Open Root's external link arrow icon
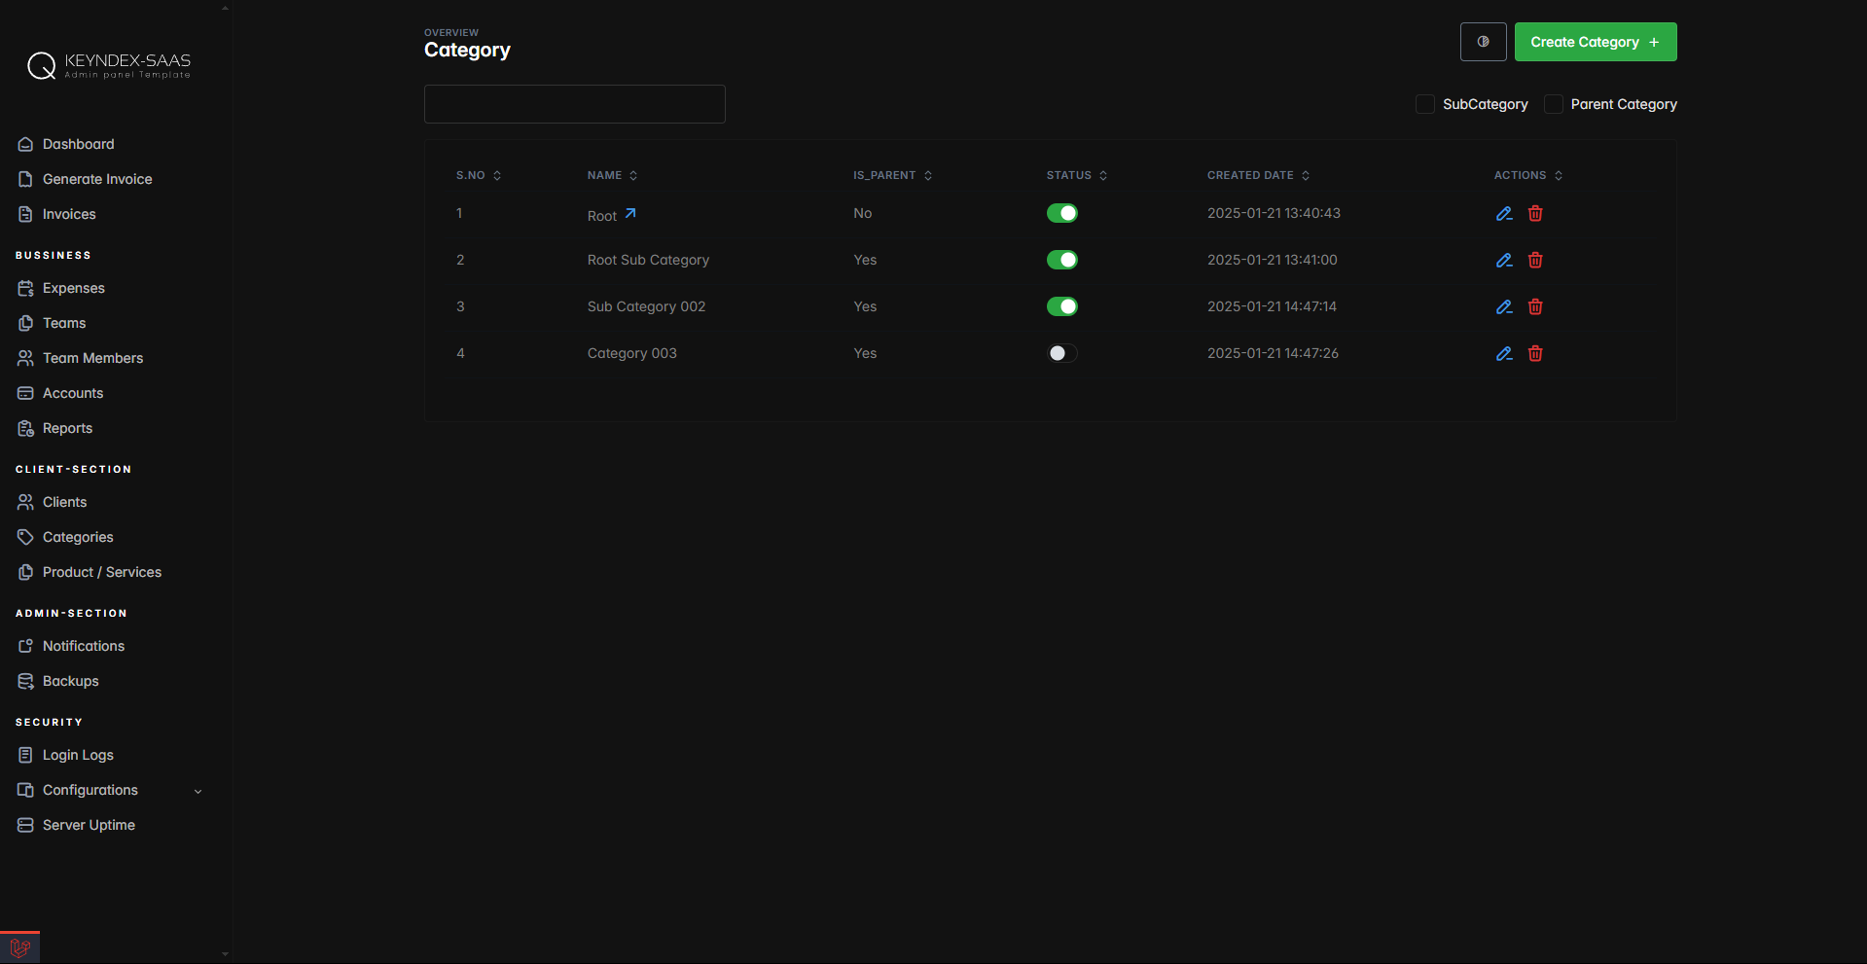 pos(630,214)
